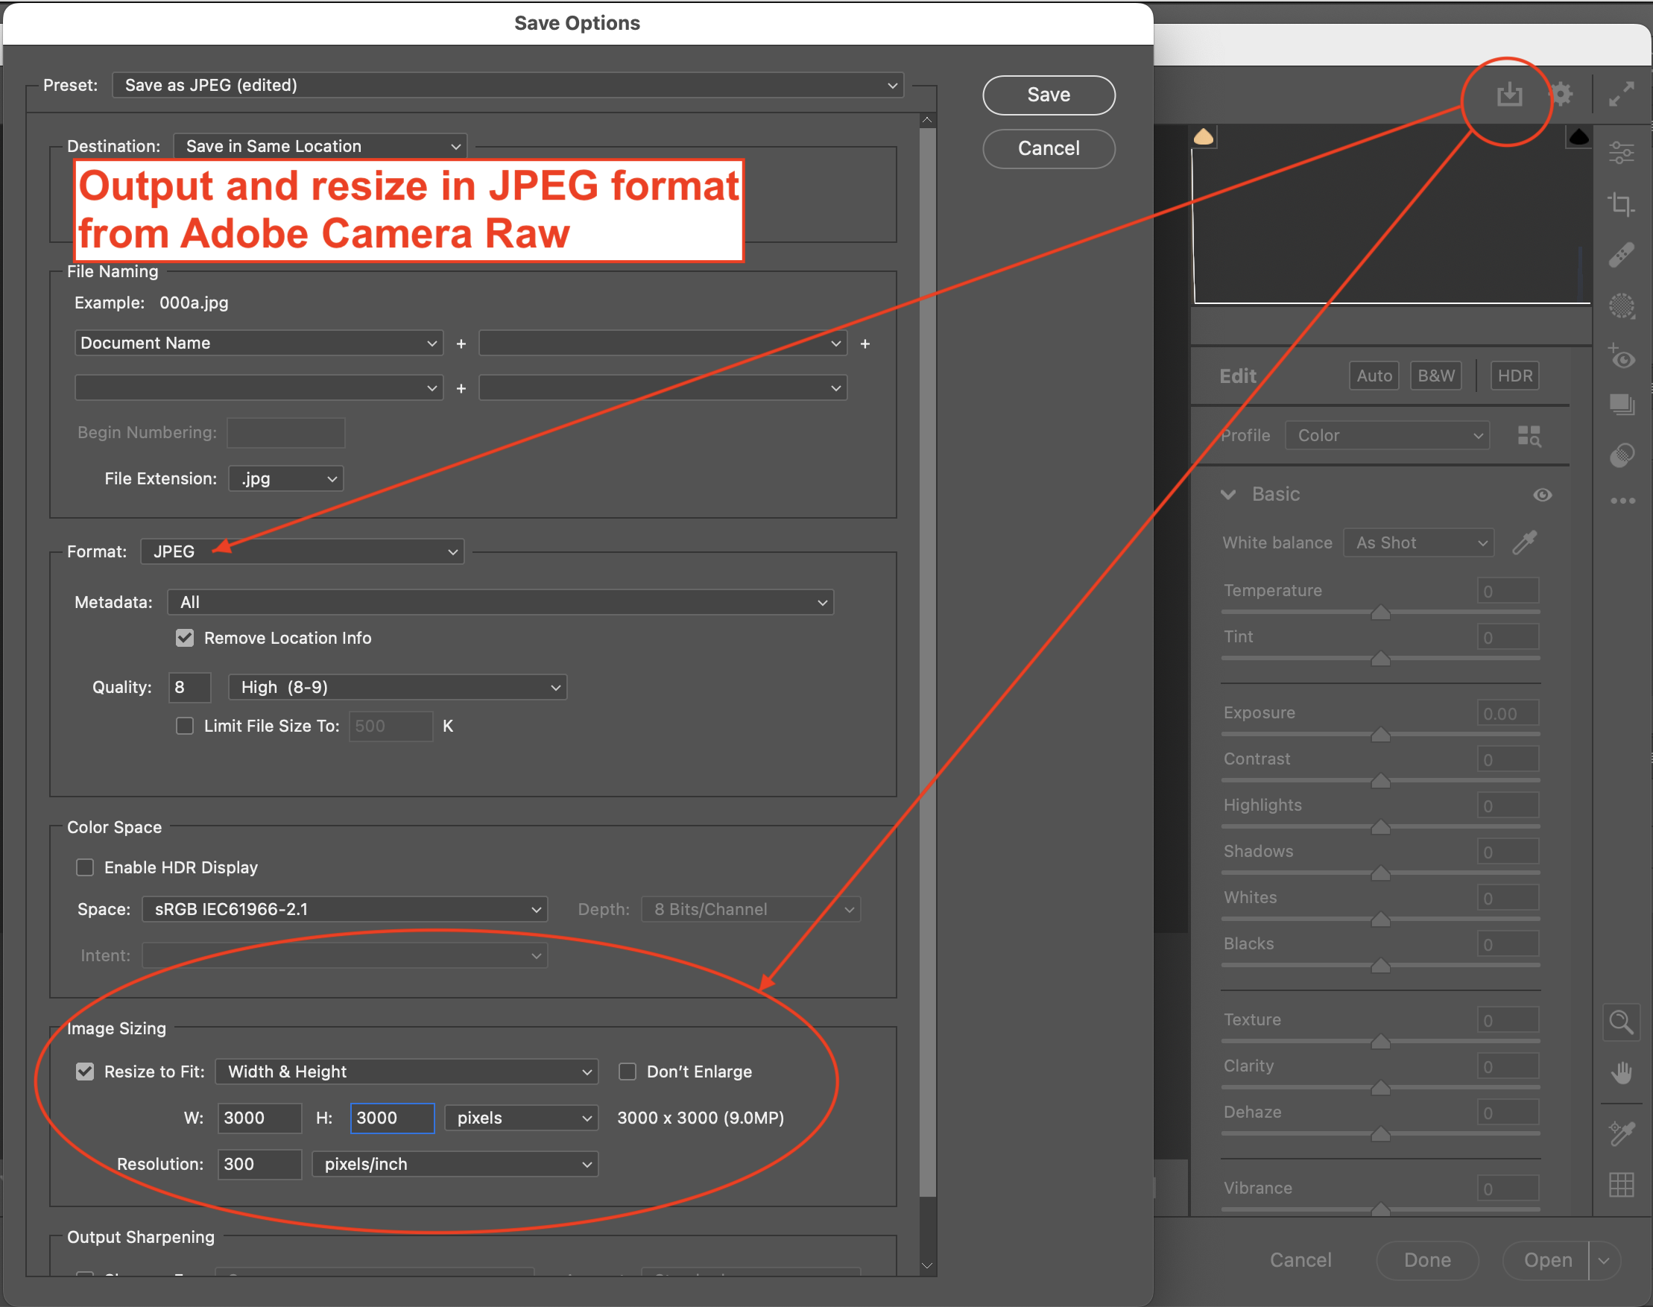This screenshot has height=1307, width=1653.
Task: Check the Don't Enlarge checkbox
Action: point(628,1072)
